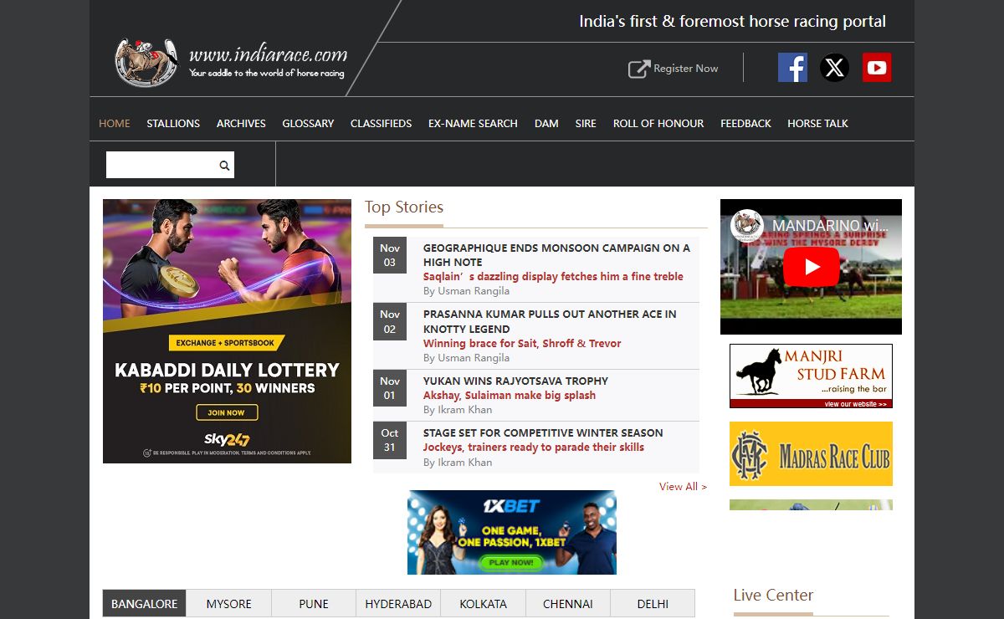Open the FEEDBACK menu item
Viewport: 1004px width, 619px height.
(745, 123)
